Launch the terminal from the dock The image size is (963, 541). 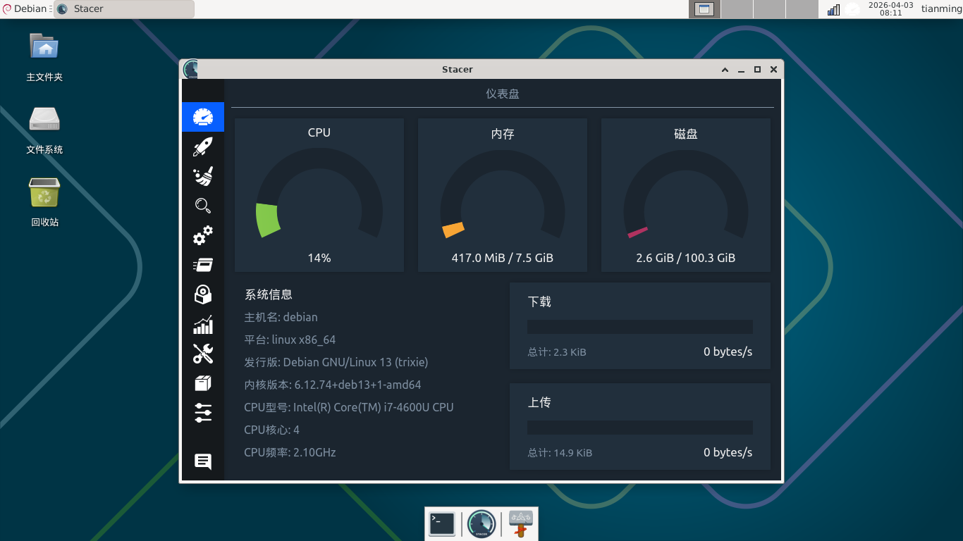click(x=442, y=524)
